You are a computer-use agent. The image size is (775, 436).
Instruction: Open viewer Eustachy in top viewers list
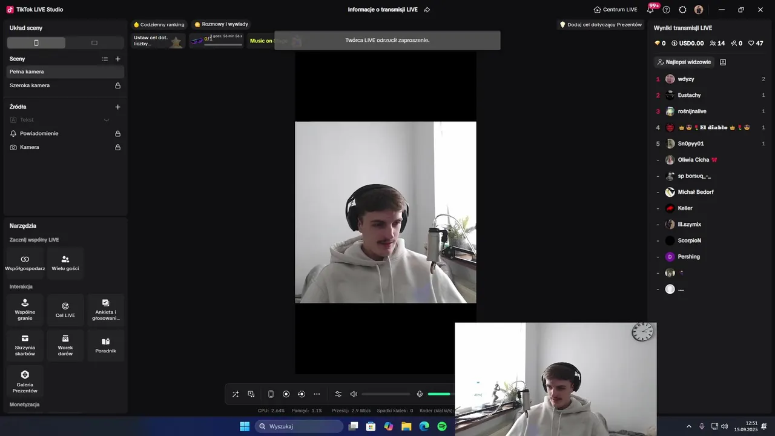point(711,95)
